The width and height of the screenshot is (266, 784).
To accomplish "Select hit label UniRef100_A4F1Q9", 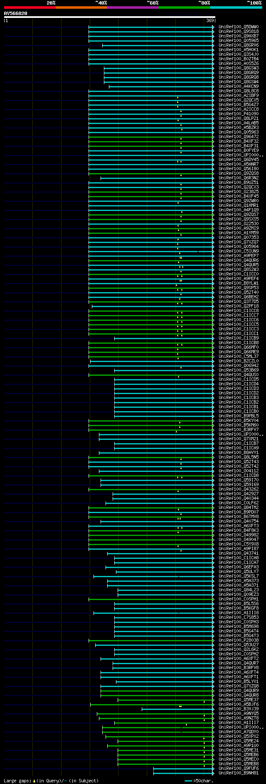I will point(239,210).
